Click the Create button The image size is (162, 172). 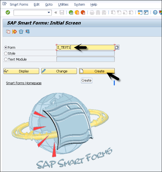[x=97, y=71]
